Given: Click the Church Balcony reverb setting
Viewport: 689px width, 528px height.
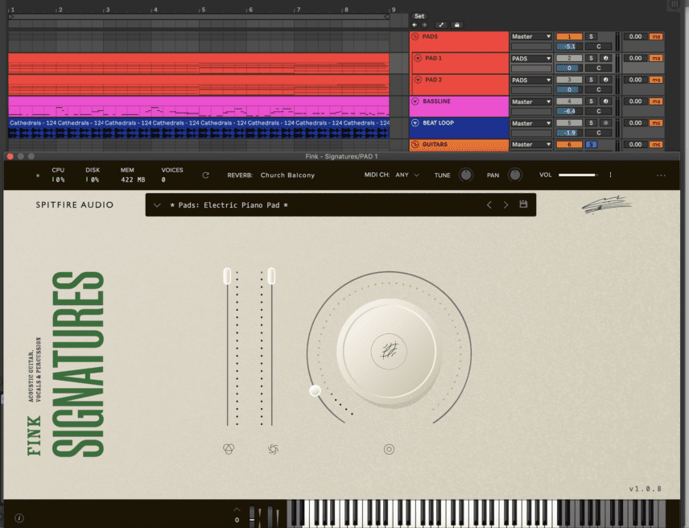Looking at the screenshot, I should (x=287, y=175).
